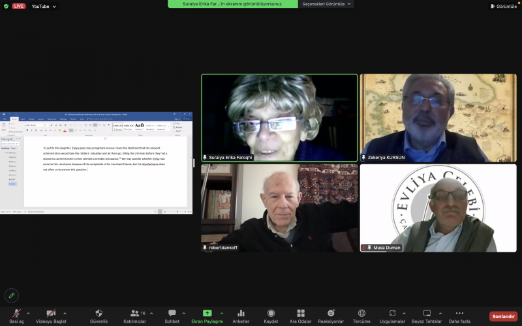The height and width of the screenshot is (326, 522).
Task: Open Reaksiyonlar reactions
Action: [331, 314]
